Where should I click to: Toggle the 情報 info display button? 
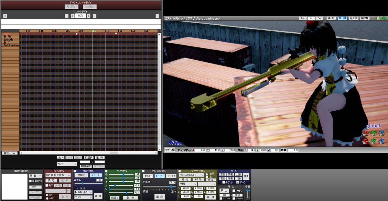click(342, 18)
